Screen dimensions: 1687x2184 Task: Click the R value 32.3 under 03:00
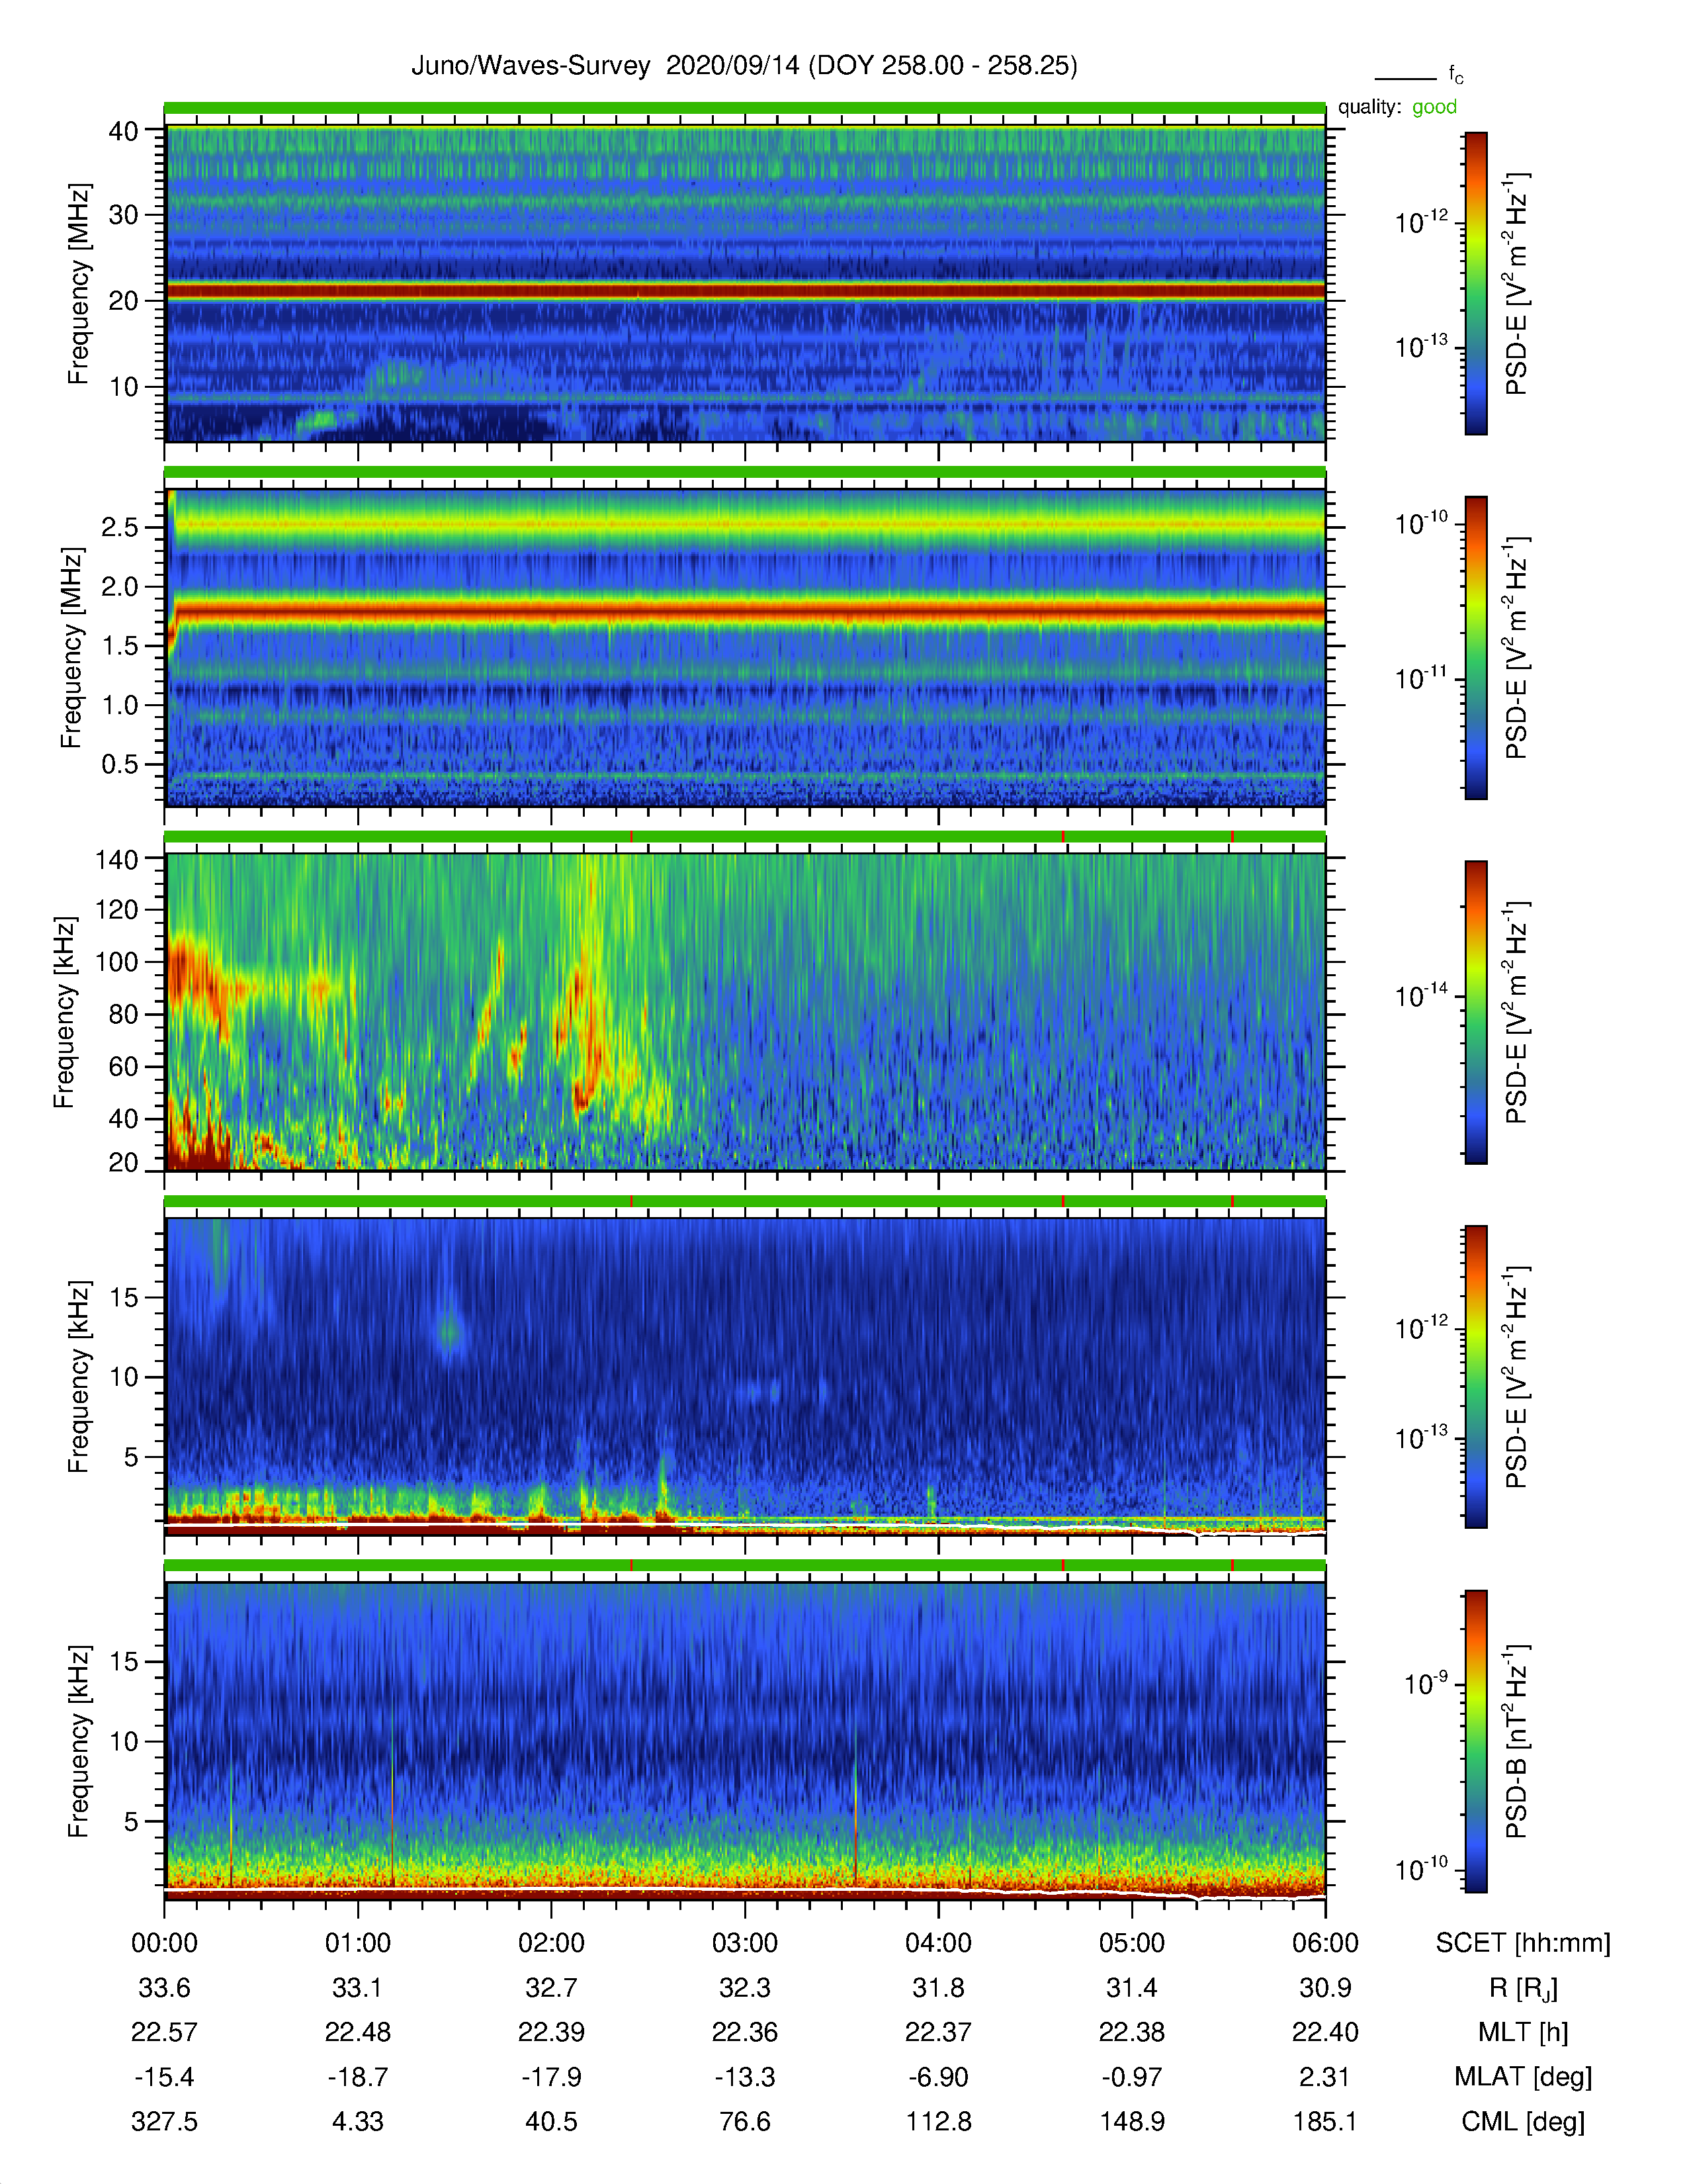[744, 1988]
